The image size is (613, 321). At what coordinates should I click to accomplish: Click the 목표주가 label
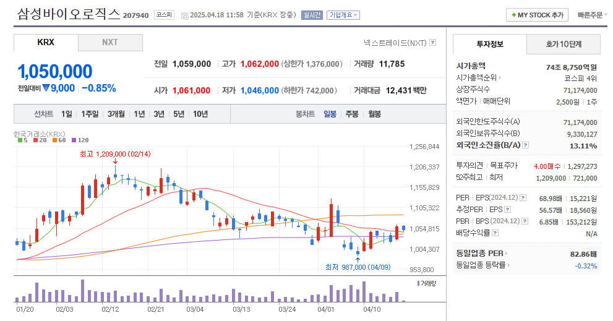(504, 165)
